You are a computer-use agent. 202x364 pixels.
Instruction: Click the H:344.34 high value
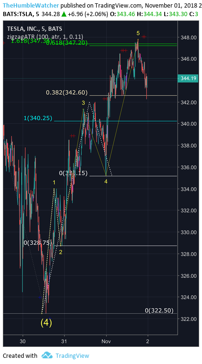point(149,14)
